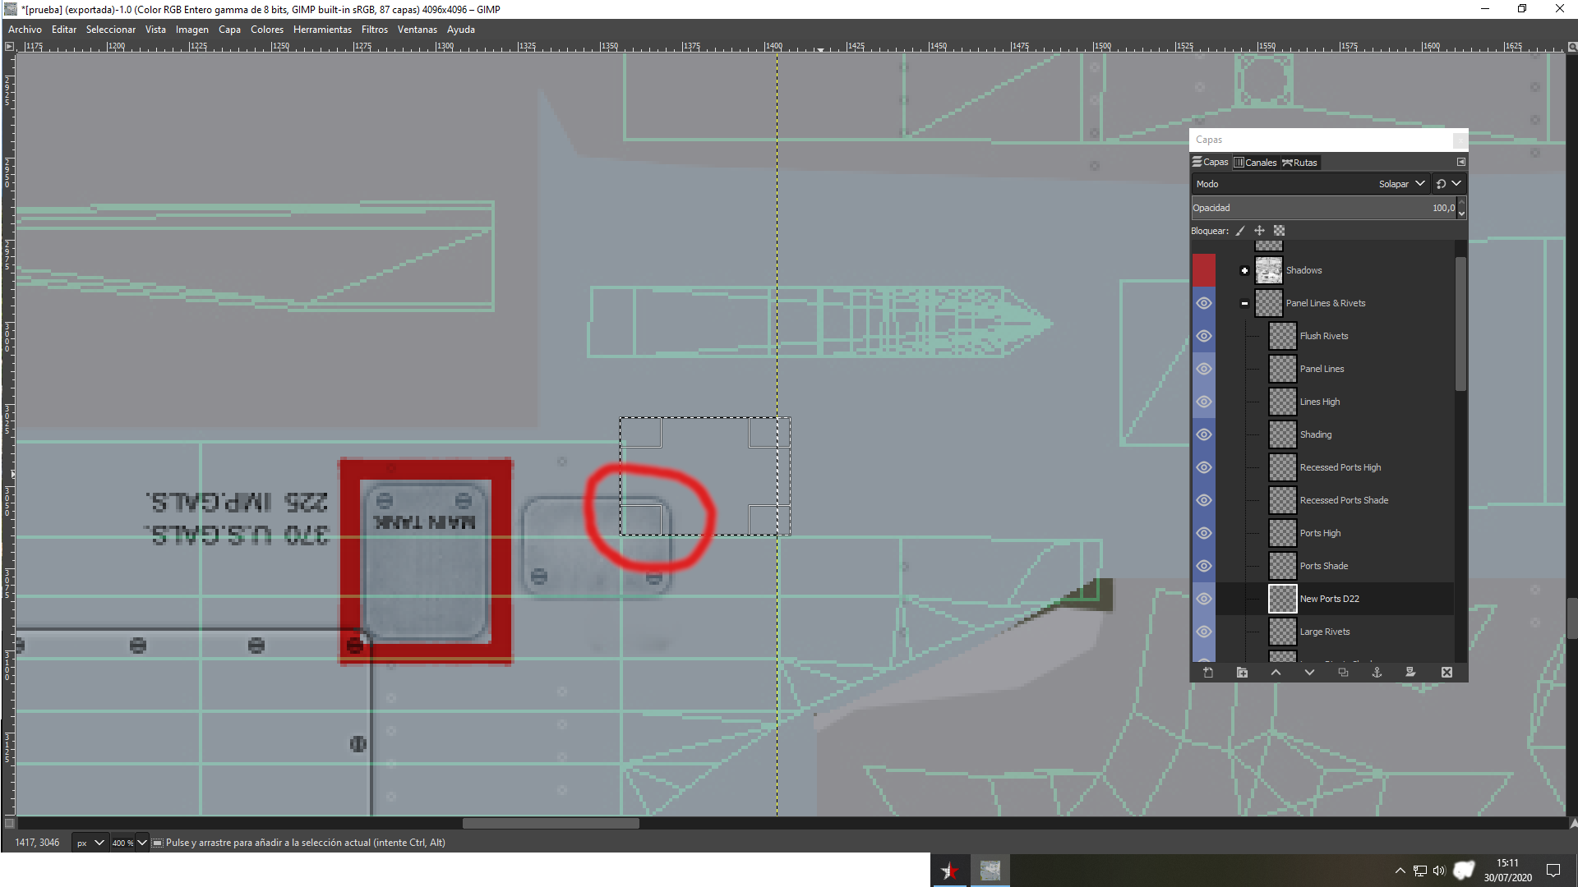Select the Recessed Ports High layer
Image resolution: width=1578 pixels, height=887 pixels.
[1340, 467]
